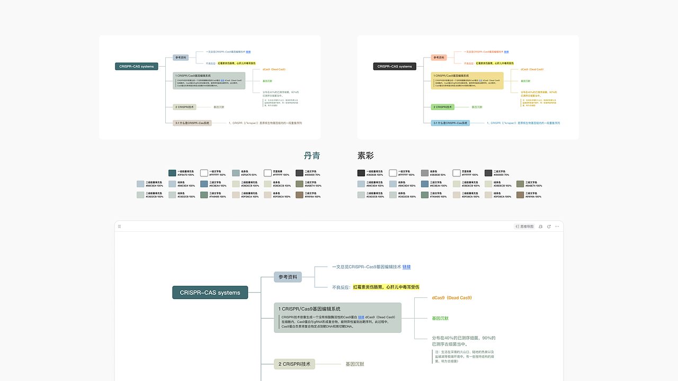The height and width of the screenshot is (381, 678).
Task: Pick the dark teal #3F6A70 100% swatch in the 丹青 palette
Action: tap(172, 173)
